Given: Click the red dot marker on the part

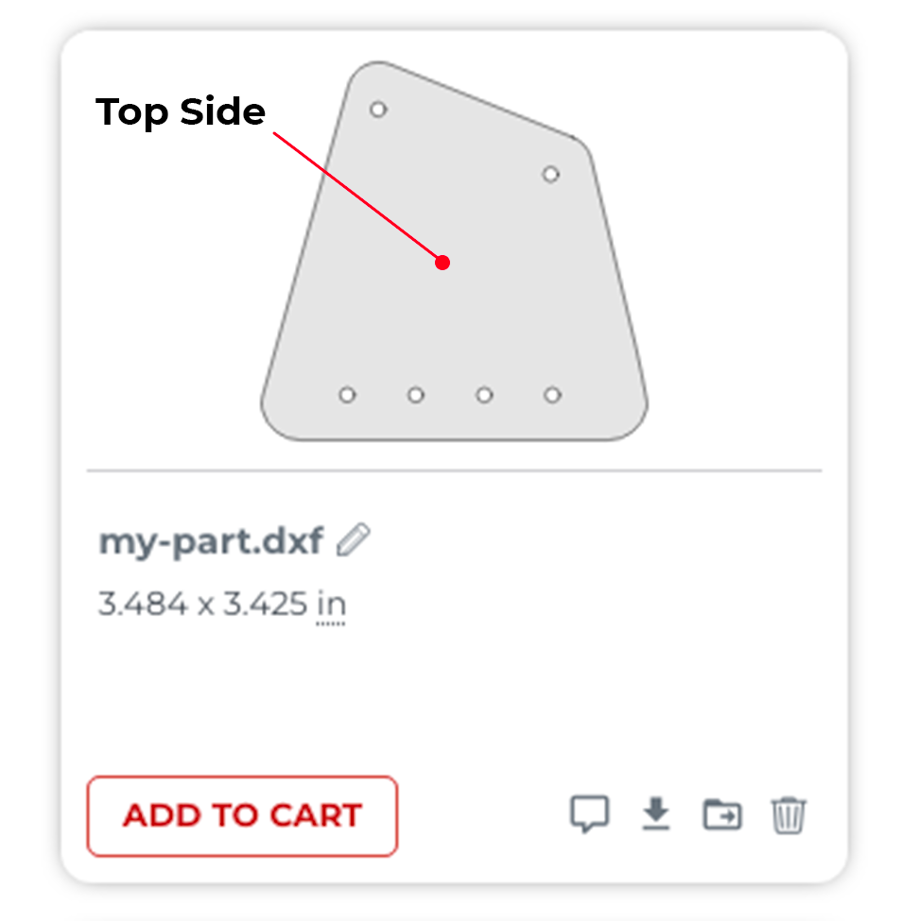Looking at the screenshot, I should pos(442,263).
